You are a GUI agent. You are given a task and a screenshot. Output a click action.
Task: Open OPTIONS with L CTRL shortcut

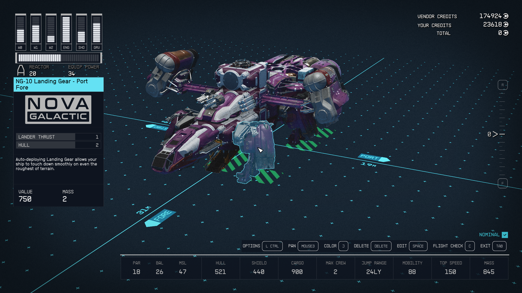coord(272,246)
